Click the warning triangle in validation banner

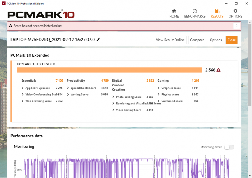(x=10, y=26)
